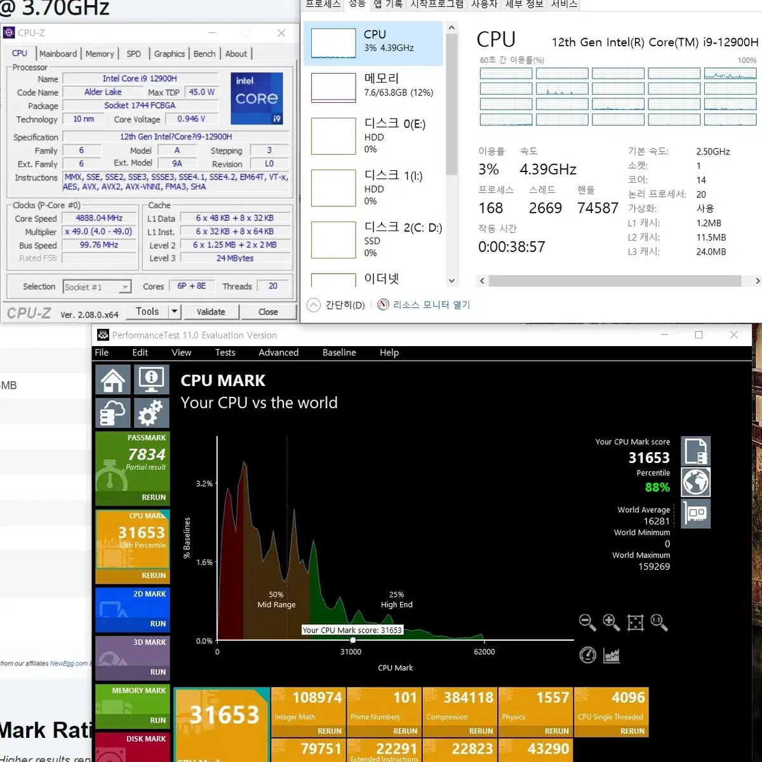Switch to the Graphics tab in CPU-Z

pos(170,54)
